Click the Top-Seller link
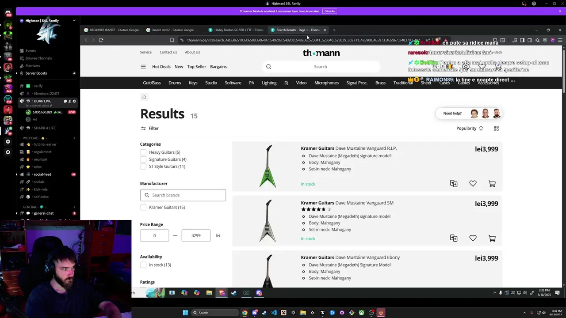Image resolution: width=566 pixels, height=318 pixels. click(197, 67)
